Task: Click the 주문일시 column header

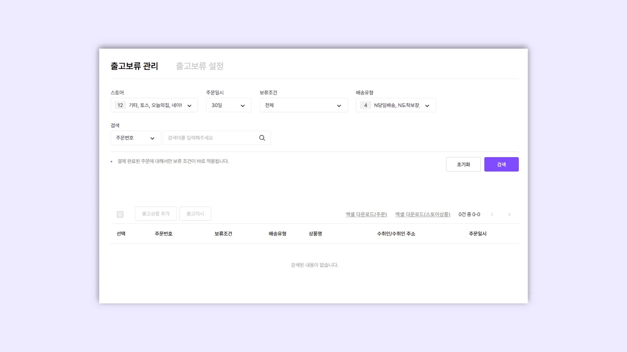Action: click(477, 234)
